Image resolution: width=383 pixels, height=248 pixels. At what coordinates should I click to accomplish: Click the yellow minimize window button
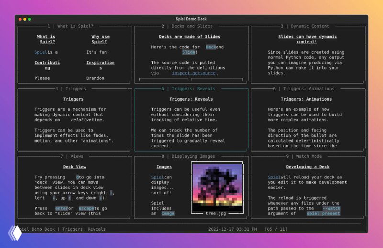click(x=25, y=19)
